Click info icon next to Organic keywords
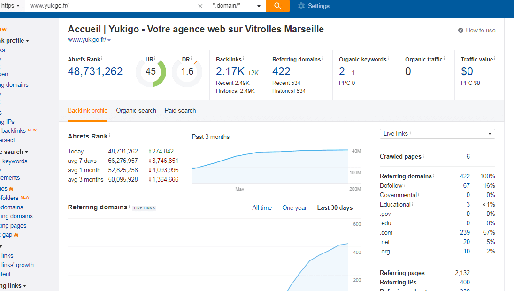The image size is (514, 291). (x=388, y=58)
